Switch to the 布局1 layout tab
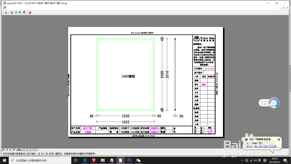 (26, 149)
